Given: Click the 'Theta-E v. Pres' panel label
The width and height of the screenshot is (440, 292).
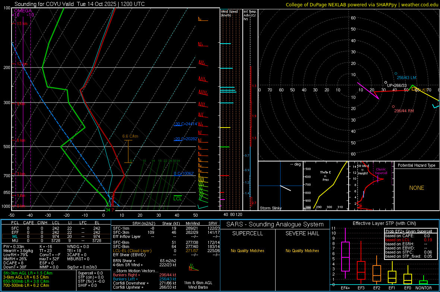Looking at the screenshot, I should click(326, 176).
